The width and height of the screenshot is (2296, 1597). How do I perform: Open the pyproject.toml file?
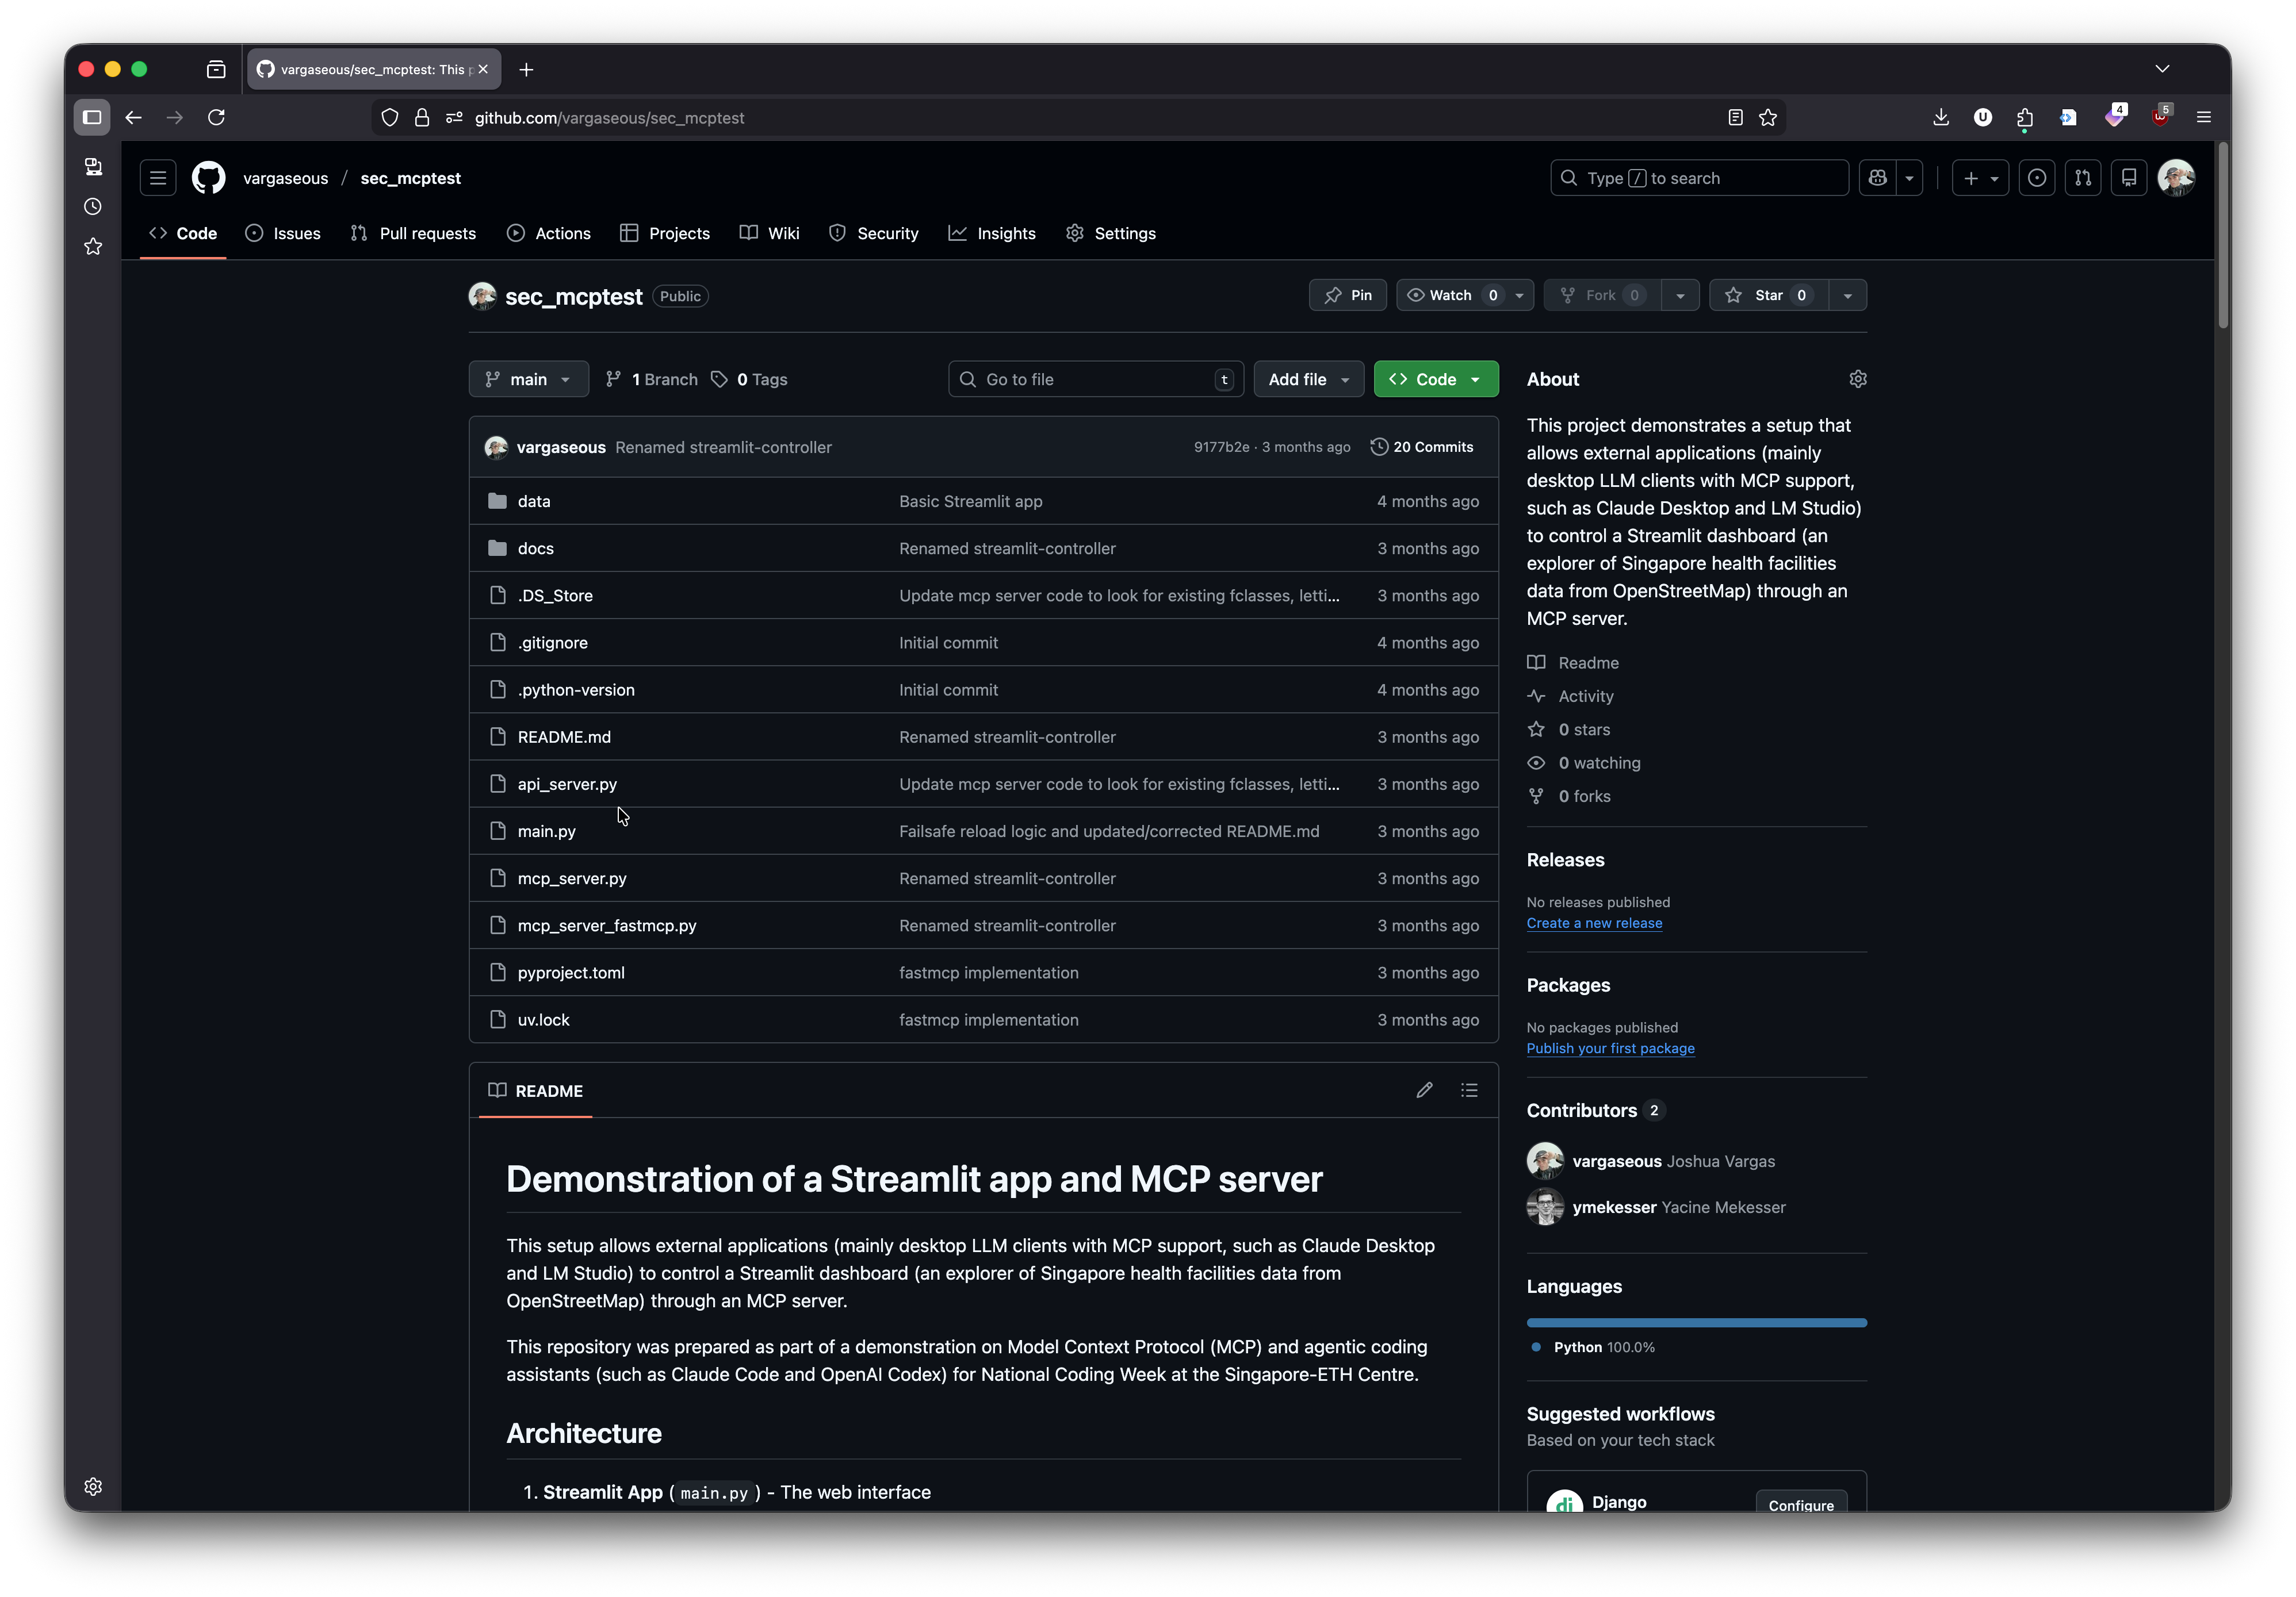[571, 972]
